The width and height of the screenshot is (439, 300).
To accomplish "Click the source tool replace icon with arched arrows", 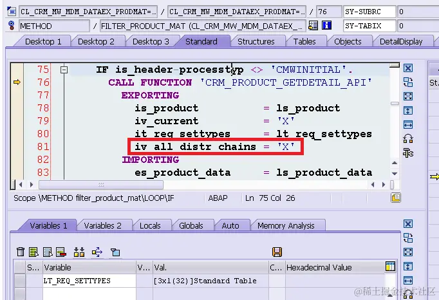I will coord(408,138).
